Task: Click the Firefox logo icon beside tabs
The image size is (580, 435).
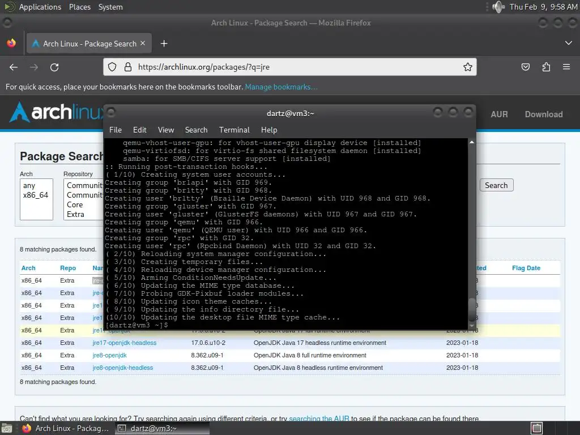Action: click(11, 43)
